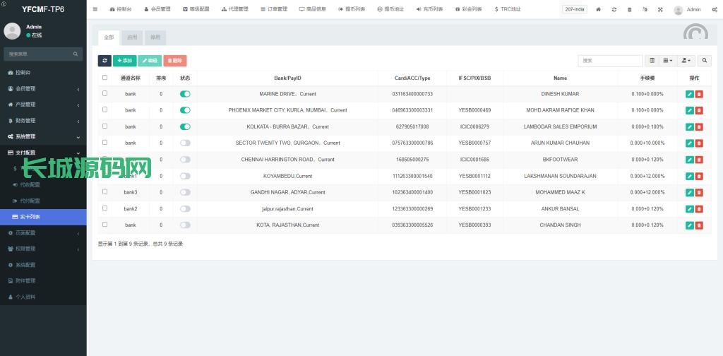This screenshot has height=356, width=723.
Task: Click into the 搜索 table search field
Action: pyautogui.click(x=609, y=61)
